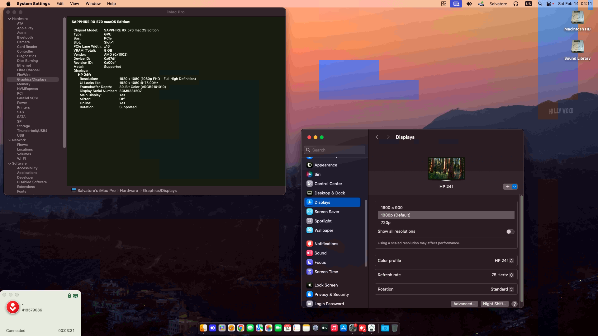
Task: Open Launchpad in the Dock
Action: tap(222, 328)
